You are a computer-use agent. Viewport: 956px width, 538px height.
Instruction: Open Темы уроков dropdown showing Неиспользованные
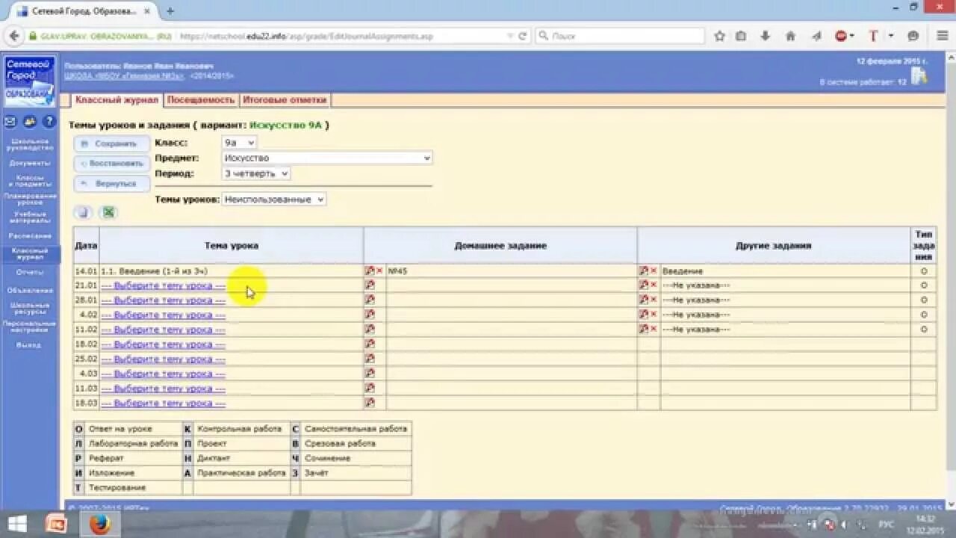pos(274,200)
